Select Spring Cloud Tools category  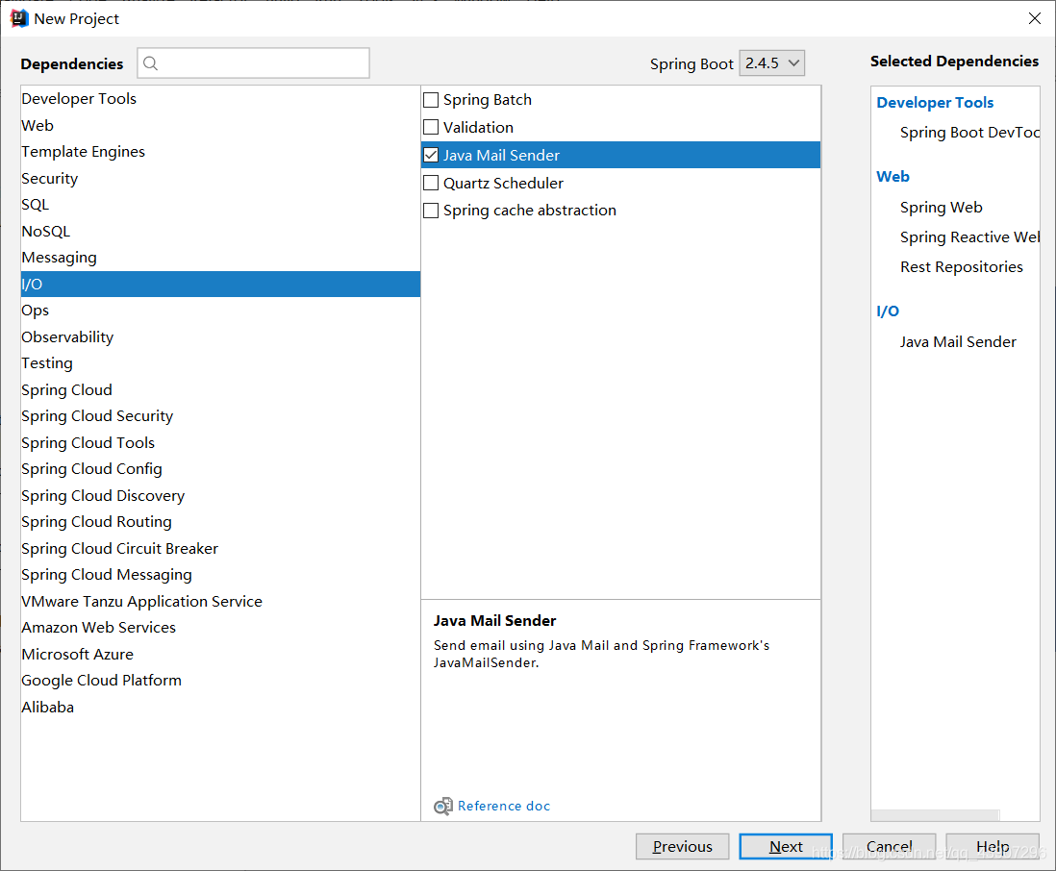pos(220,443)
